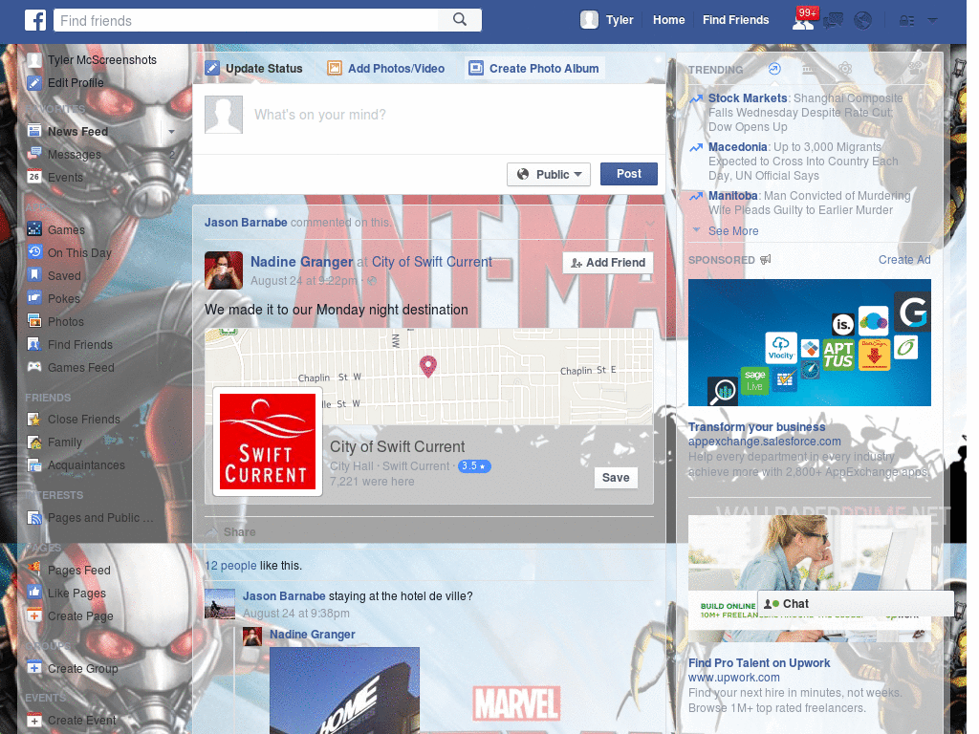
Task: Open City of Swift Current location link
Action: point(432,262)
